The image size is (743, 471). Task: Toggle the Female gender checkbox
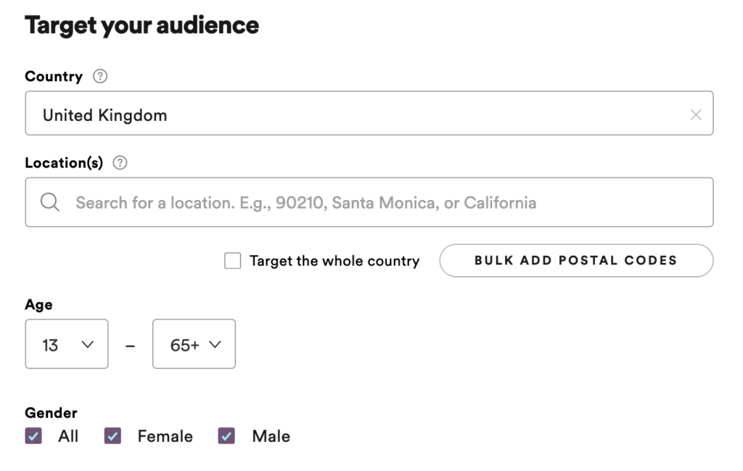click(112, 436)
